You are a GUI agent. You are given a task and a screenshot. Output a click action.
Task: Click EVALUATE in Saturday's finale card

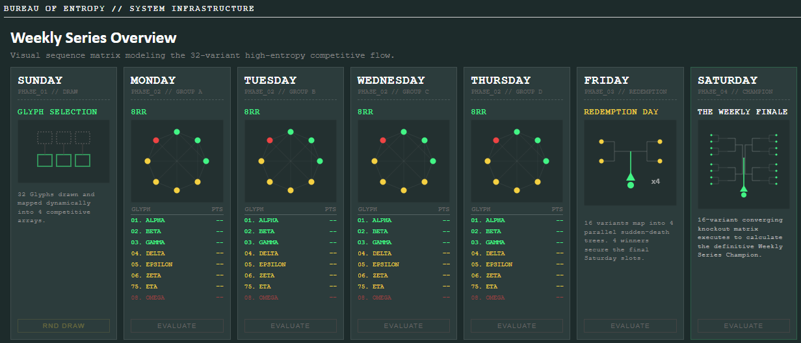click(x=744, y=325)
